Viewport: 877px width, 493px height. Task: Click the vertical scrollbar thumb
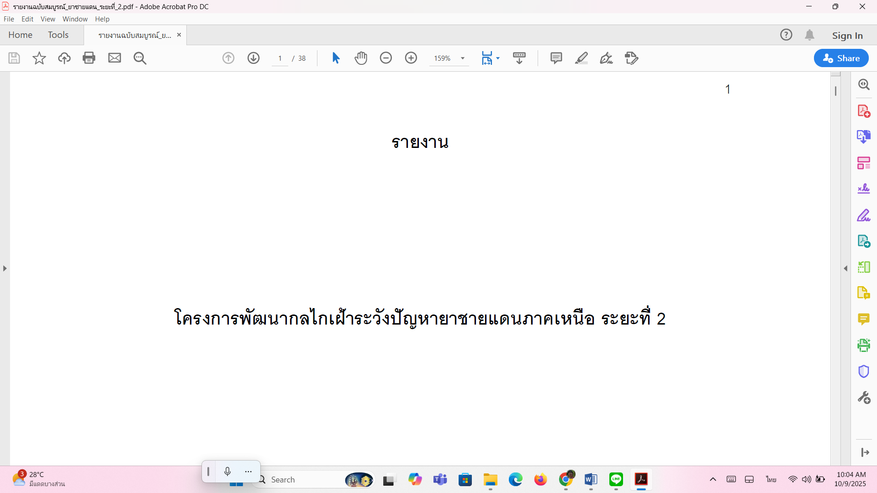coord(835,91)
